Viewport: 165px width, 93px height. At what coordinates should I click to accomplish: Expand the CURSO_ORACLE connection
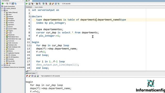(2, 9)
